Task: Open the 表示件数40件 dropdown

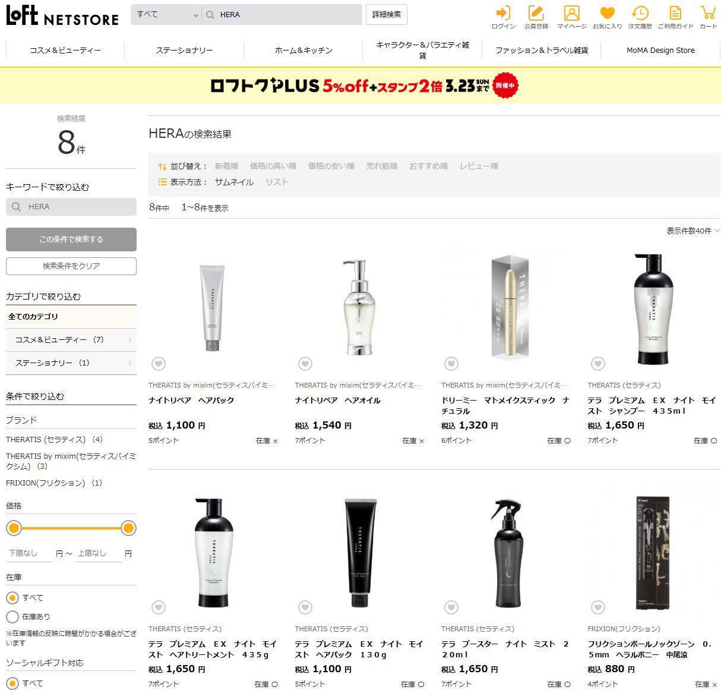Action: [693, 231]
